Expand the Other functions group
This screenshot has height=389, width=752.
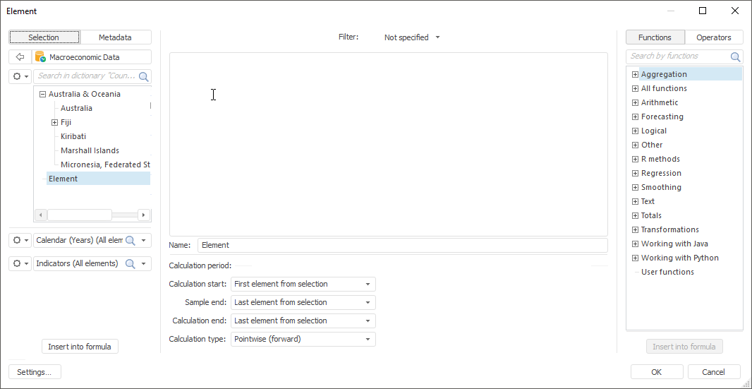(x=635, y=145)
